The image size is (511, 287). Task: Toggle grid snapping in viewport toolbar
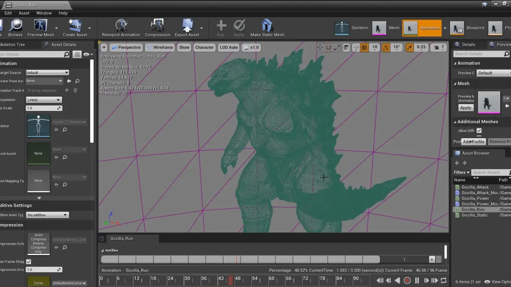click(x=364, y=48)
